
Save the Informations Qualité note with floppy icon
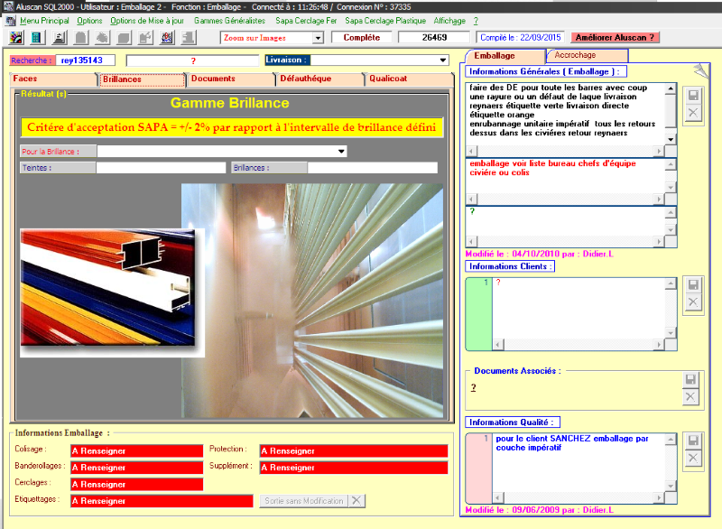(x=693, y=441)
